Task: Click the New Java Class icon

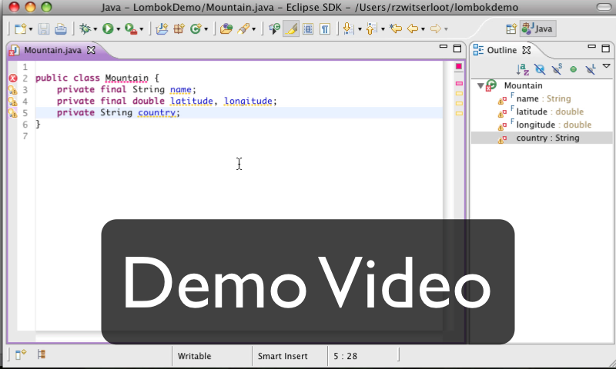Action: (x=196, y=29)
